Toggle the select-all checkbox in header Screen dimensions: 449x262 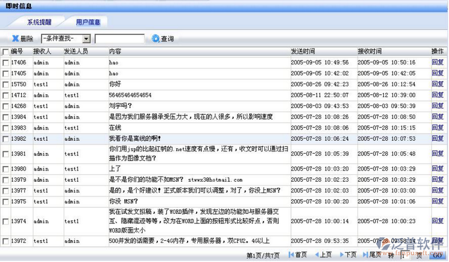(x=6, y=52)
